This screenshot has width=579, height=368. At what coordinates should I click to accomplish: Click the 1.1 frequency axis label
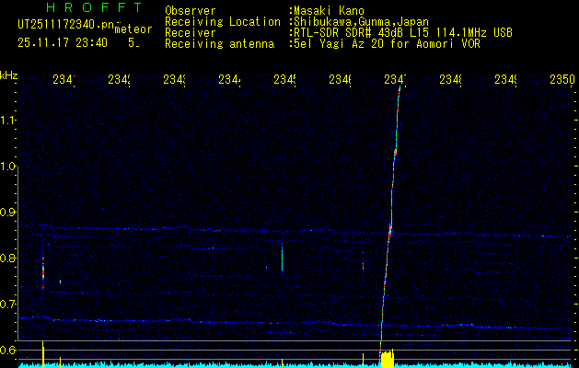(x=8, y=121)
